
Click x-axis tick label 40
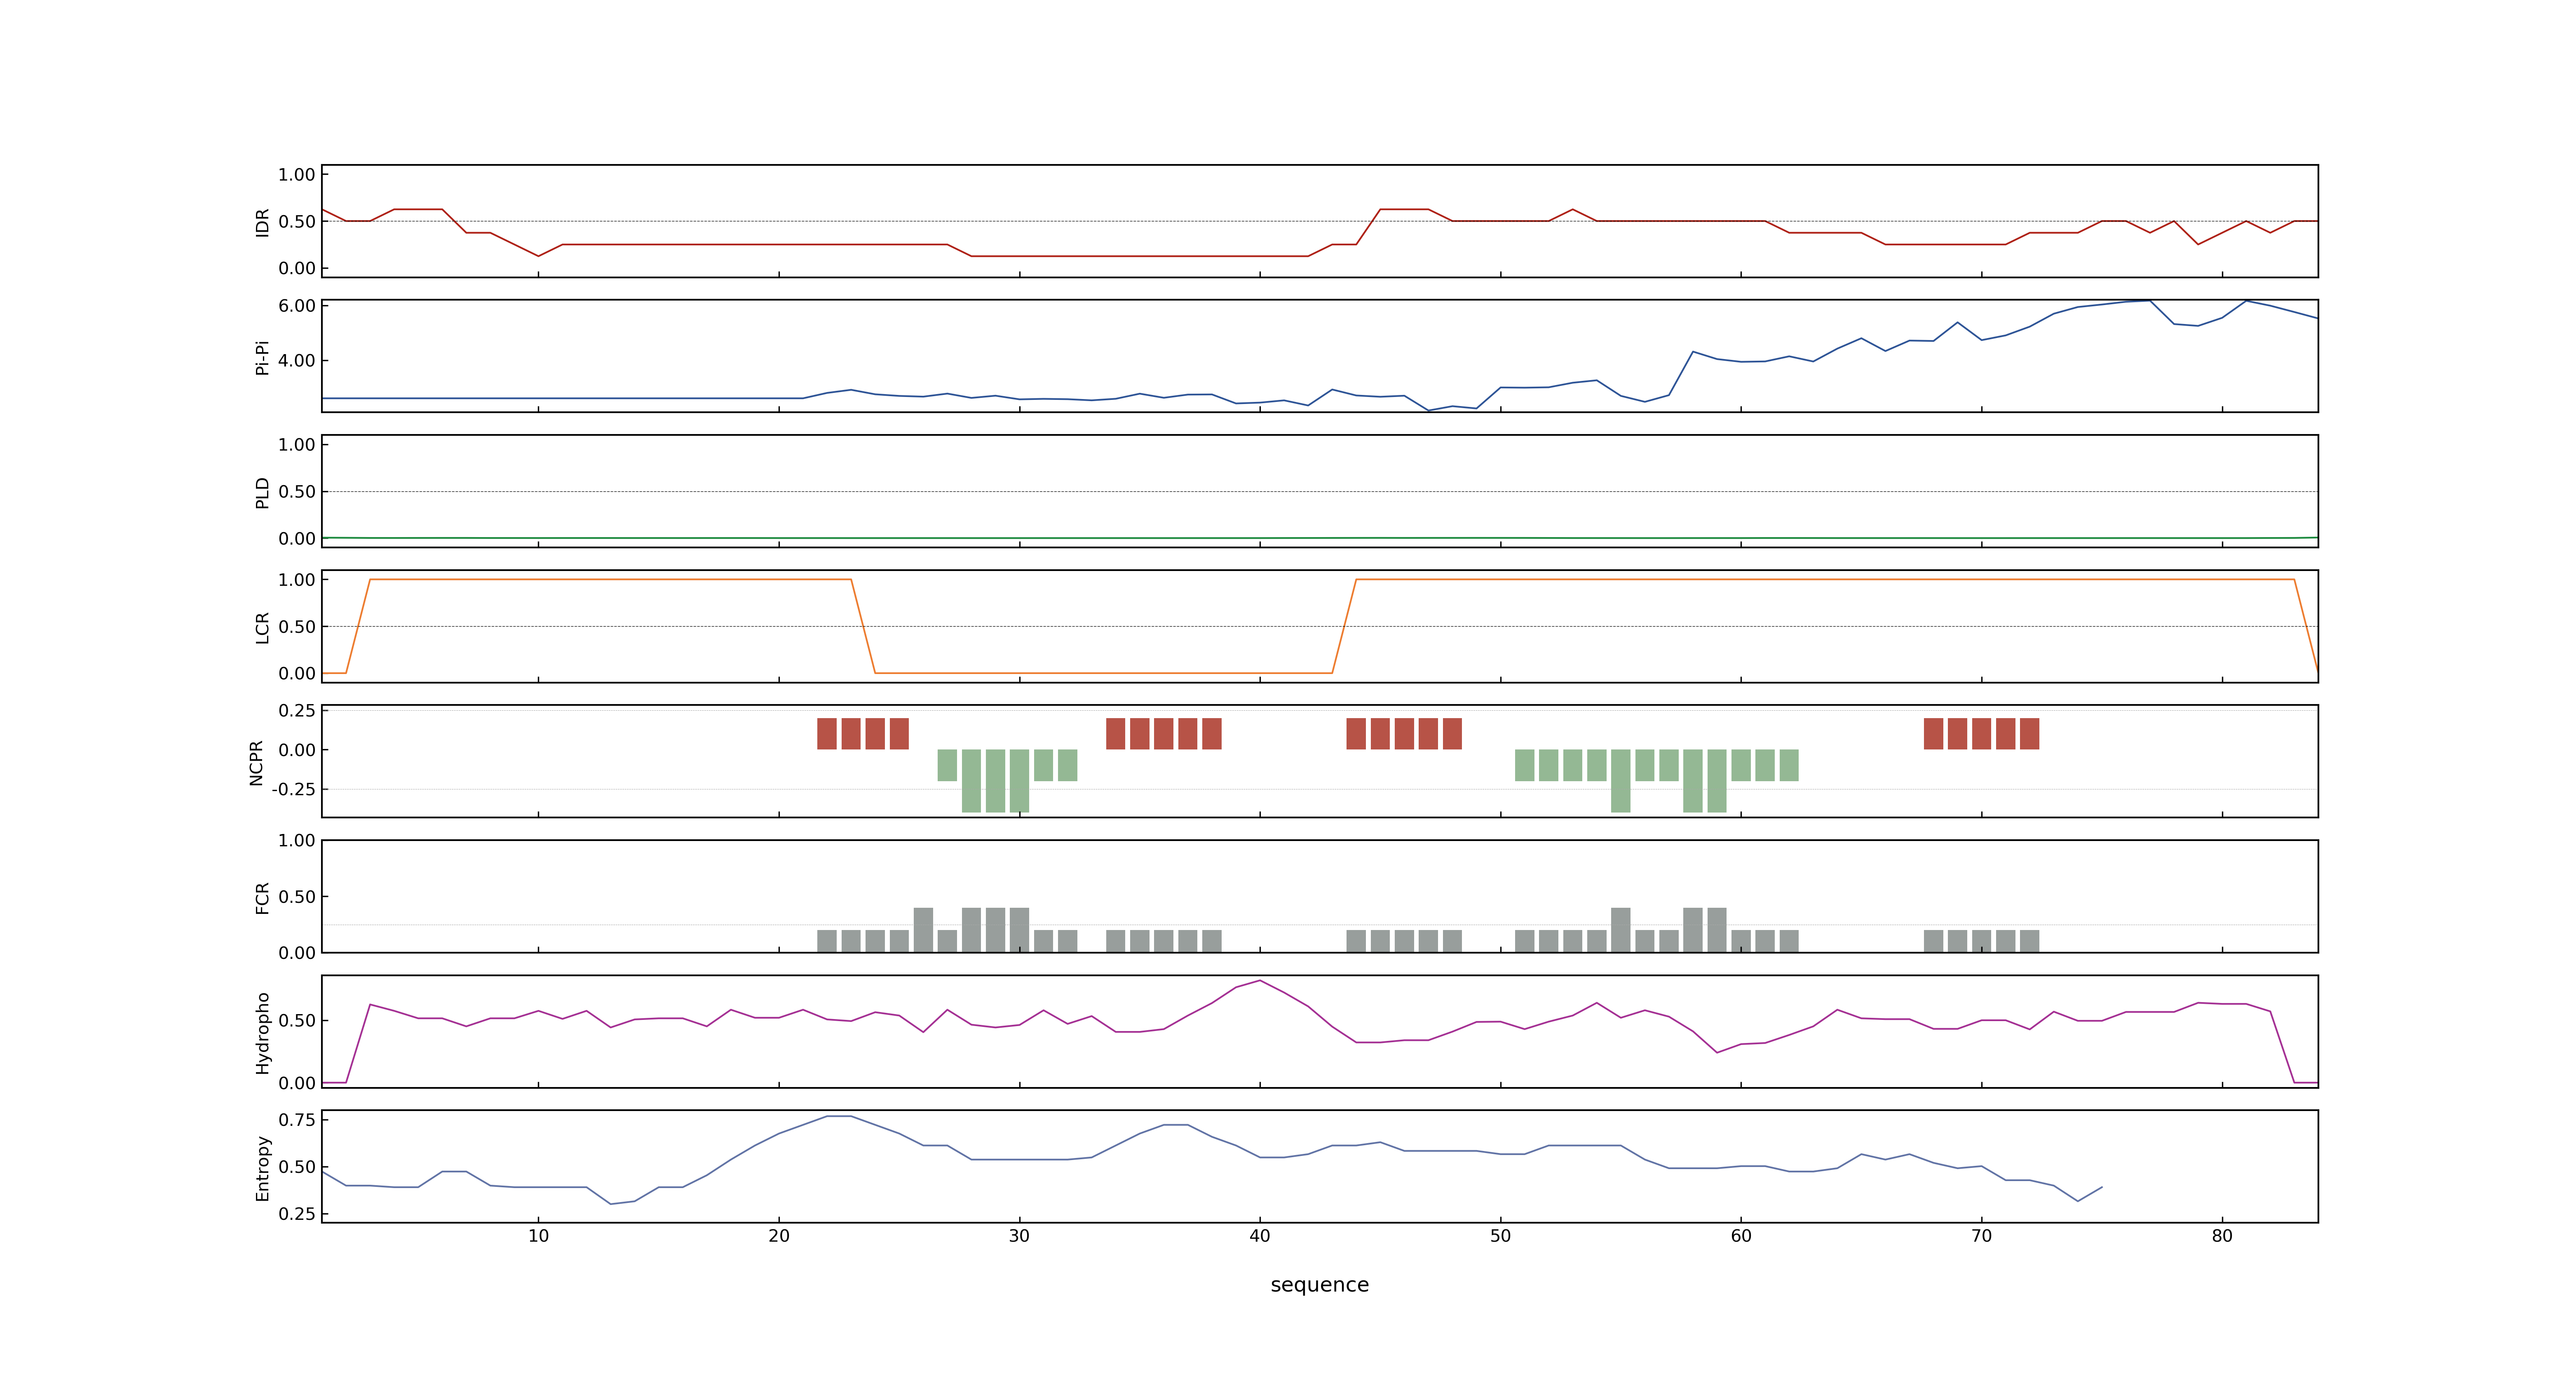point(1260,1236)
